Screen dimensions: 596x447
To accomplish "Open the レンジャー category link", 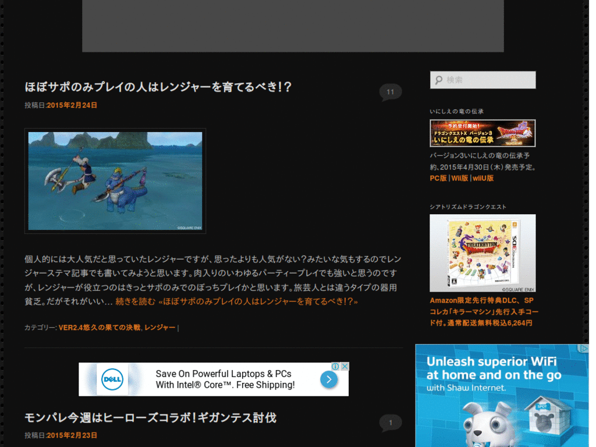I will tap(159, 328).
